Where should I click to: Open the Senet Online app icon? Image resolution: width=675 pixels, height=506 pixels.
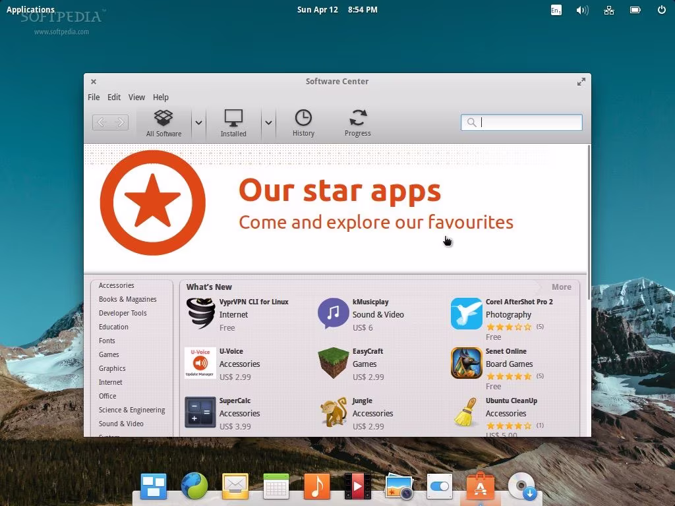(x=467, y=363)
